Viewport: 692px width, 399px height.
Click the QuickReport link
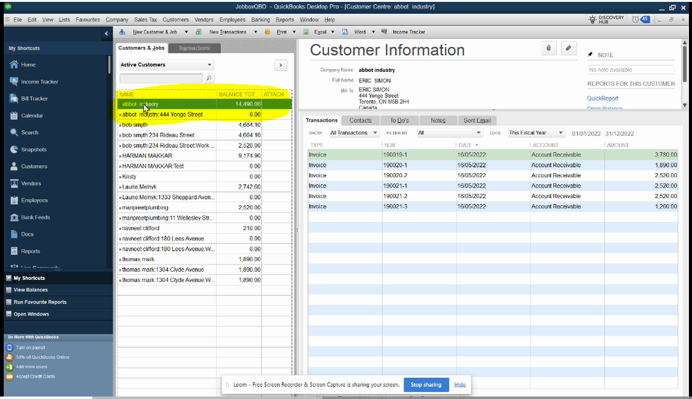[x=603, y=99]
